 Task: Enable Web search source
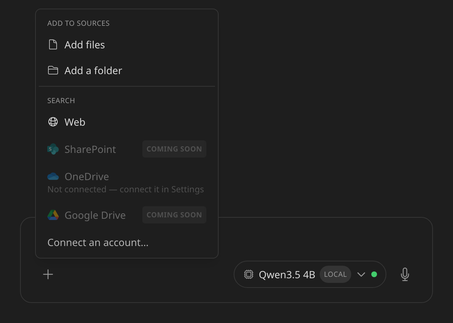pyautogui.click(x=127, y=122)
